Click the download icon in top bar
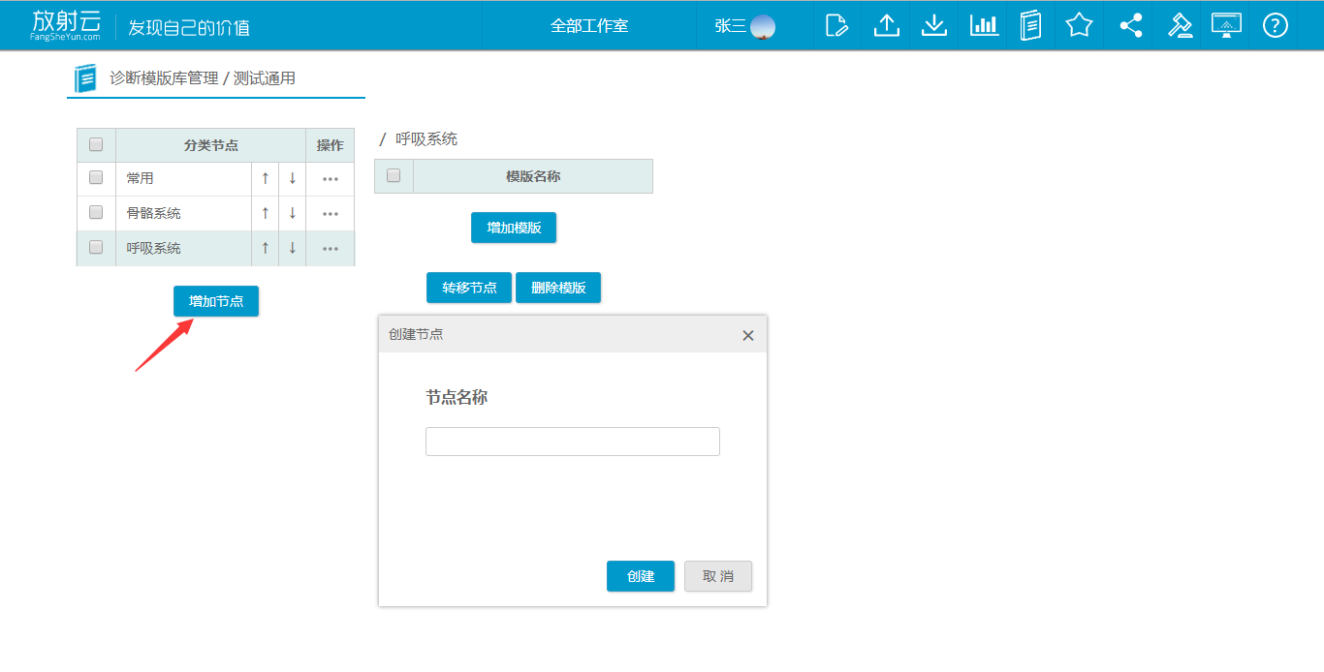Image resolution: width=1324 pixels, height=672 pixels. tap(933, 25)
